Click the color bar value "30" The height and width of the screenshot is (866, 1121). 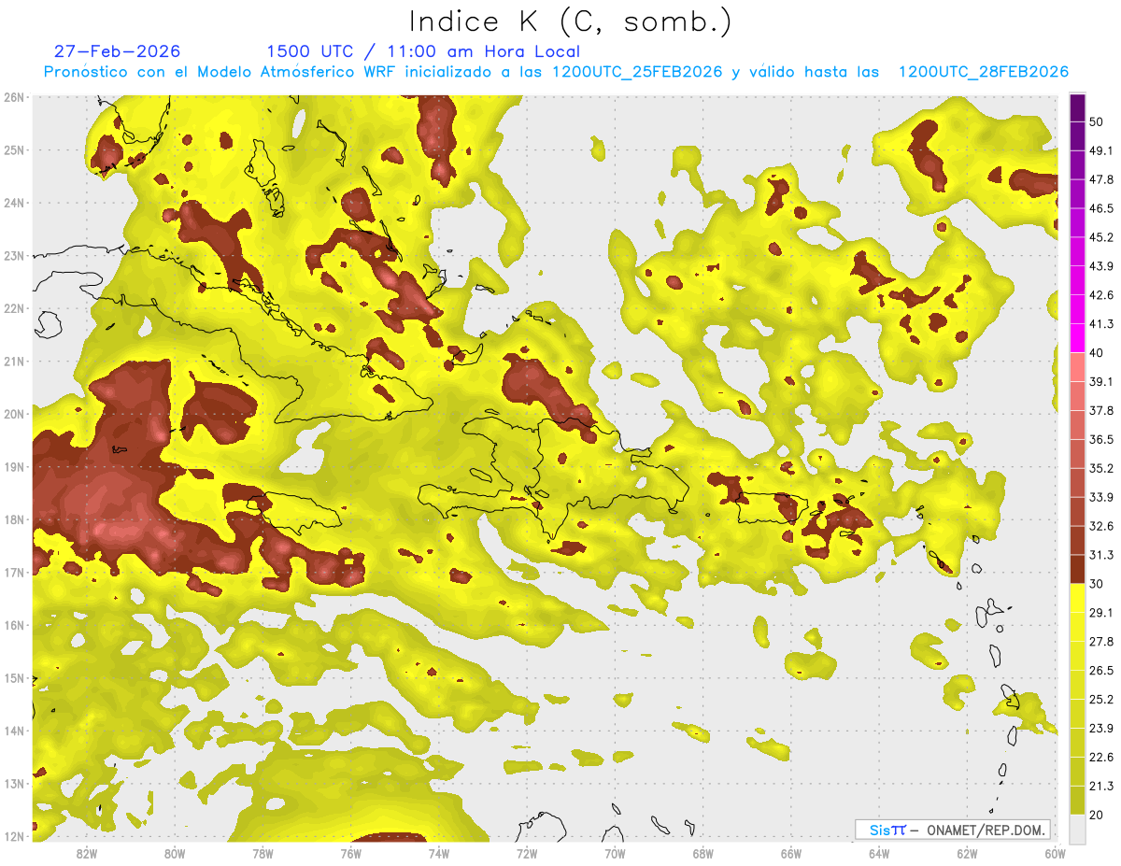click(x=1097, y=584)
